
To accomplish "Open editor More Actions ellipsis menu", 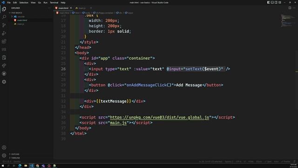I will click(x=294, y=8).
